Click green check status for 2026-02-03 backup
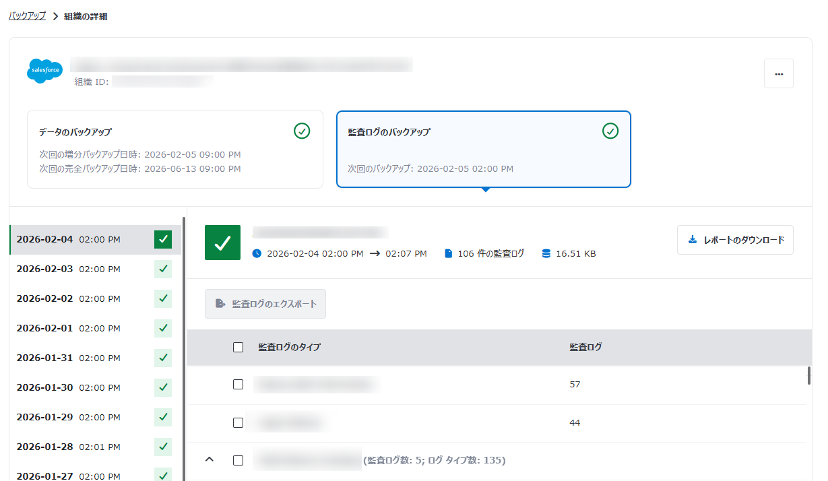 tap(163, 269)
